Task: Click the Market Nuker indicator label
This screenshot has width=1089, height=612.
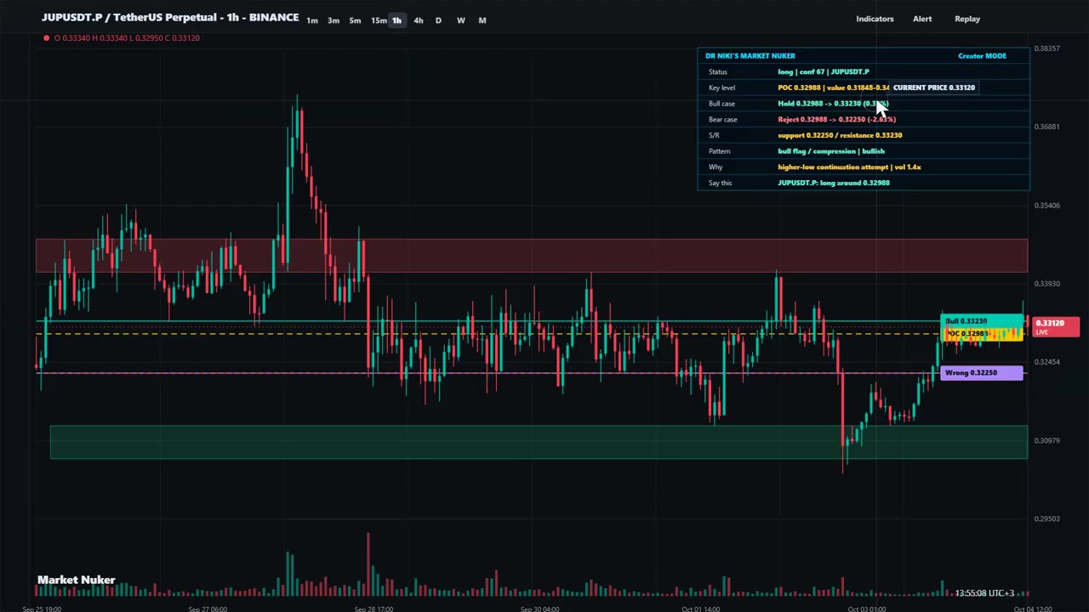Action: [x=77, y=580]
